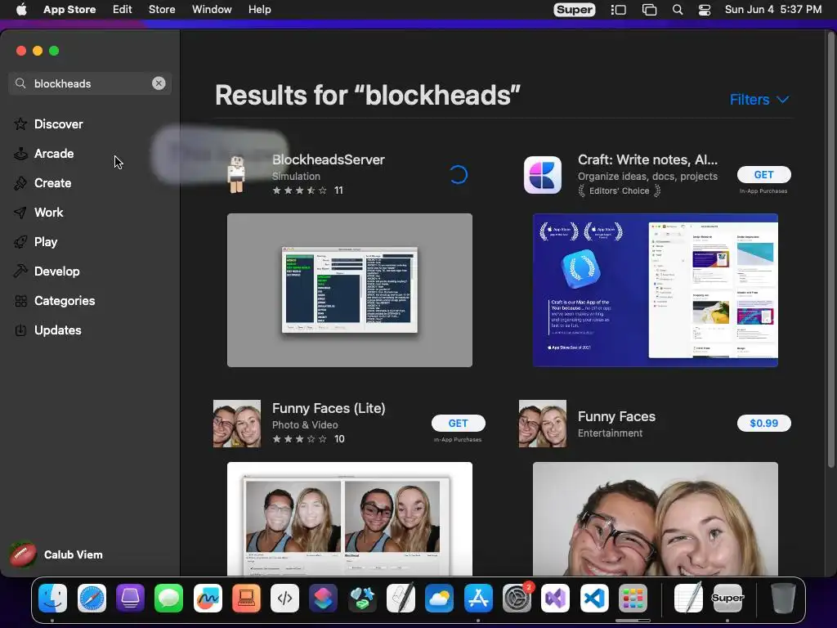Viewport: 837px width, 628px height.
Task: View the BlockheadsServer screenshot preview
Action: tap(350, 290)
